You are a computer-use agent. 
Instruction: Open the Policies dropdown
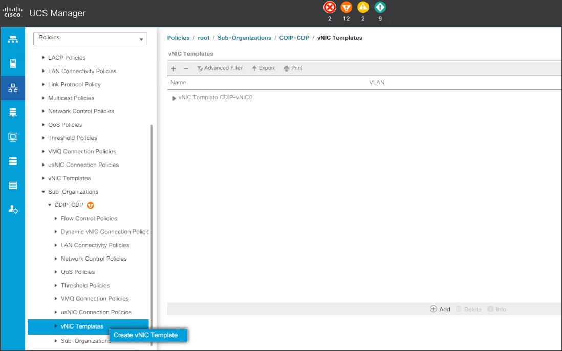90,39
